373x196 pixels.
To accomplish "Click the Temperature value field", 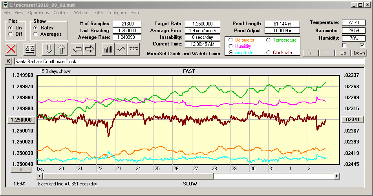I will (353, 23).
